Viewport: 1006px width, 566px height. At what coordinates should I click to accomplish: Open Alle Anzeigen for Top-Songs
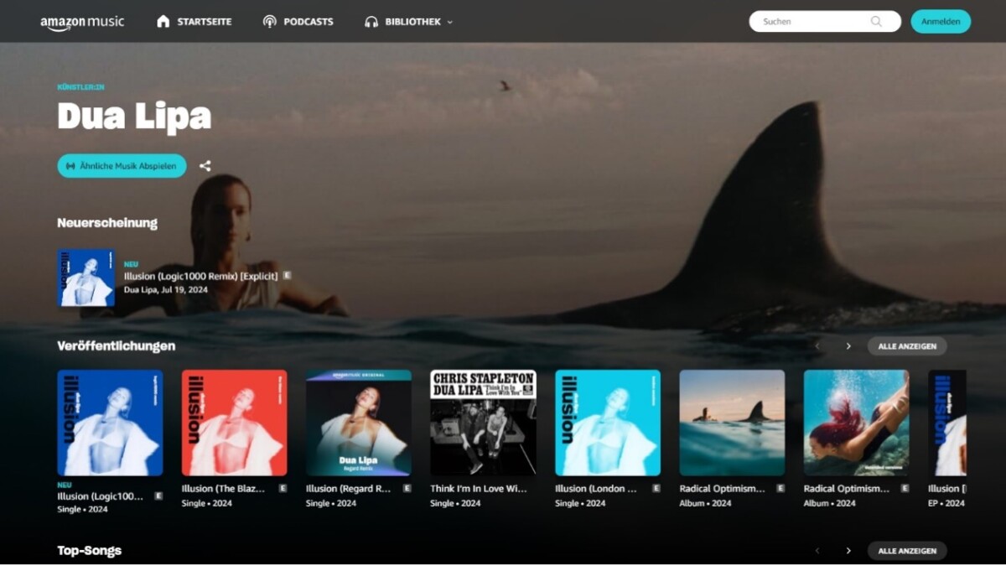coord(906,551)
